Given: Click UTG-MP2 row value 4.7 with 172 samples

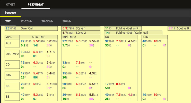Looking at the screenshot, I should [x=51, y=52].
